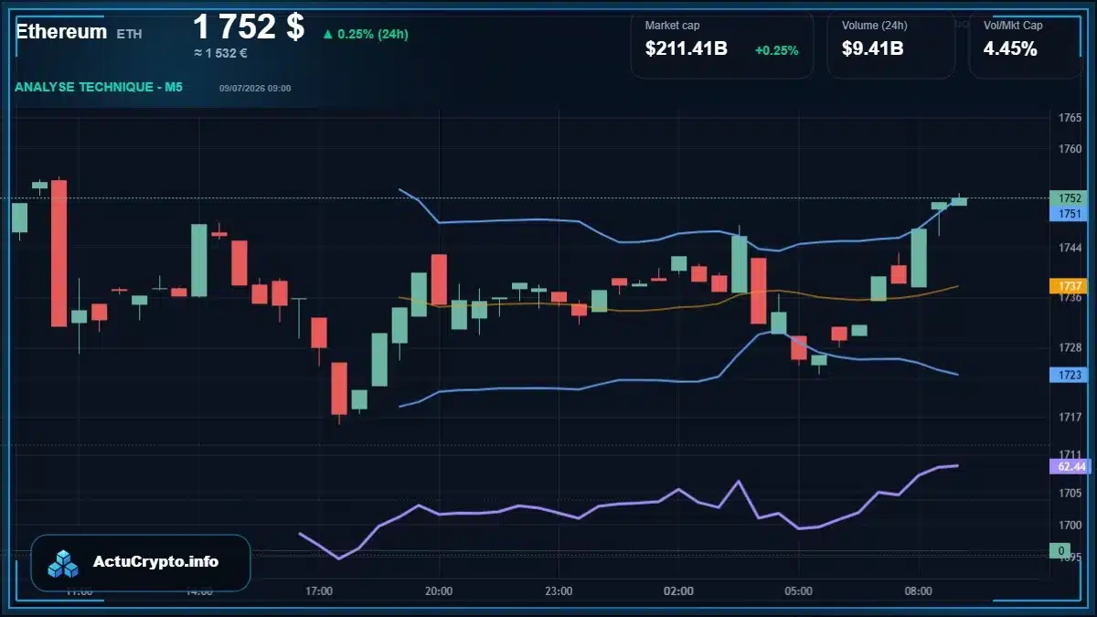
Task: Click the "09/07/2026 09:00" timestamp
Action: click(255, 88)
